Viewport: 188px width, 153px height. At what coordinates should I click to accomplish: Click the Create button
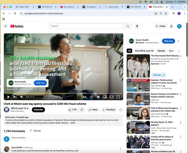click(160, 26)
